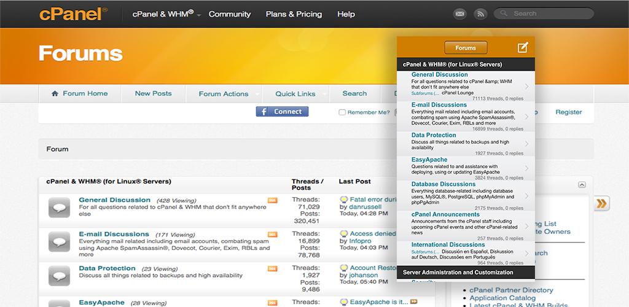Click the cPanel Lounge subforum in mobile panel
Image resolution: width=629 pixels, height=307 pixels.
coord(457,93)
